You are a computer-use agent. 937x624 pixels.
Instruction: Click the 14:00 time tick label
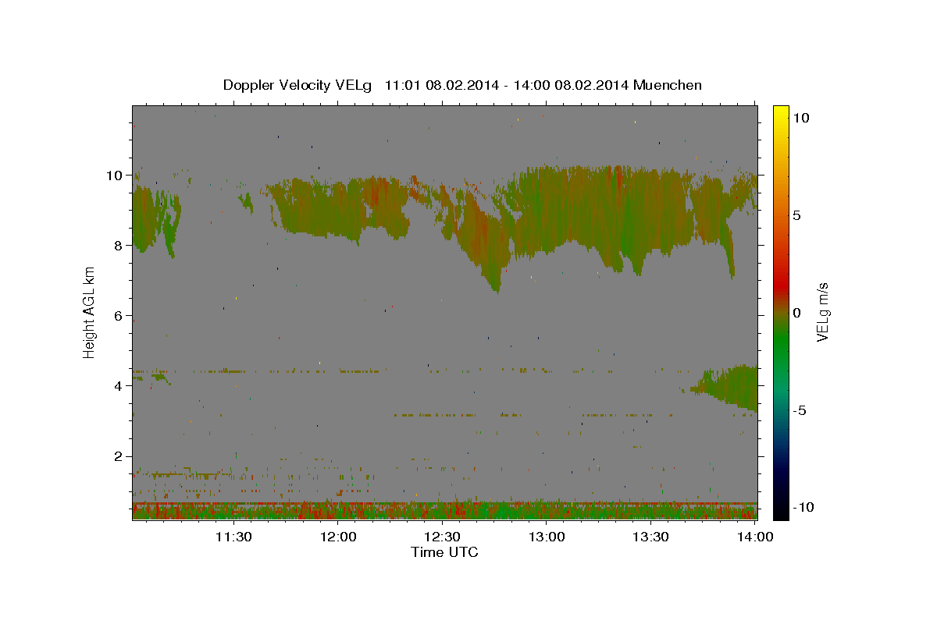(x=755, y=537)
